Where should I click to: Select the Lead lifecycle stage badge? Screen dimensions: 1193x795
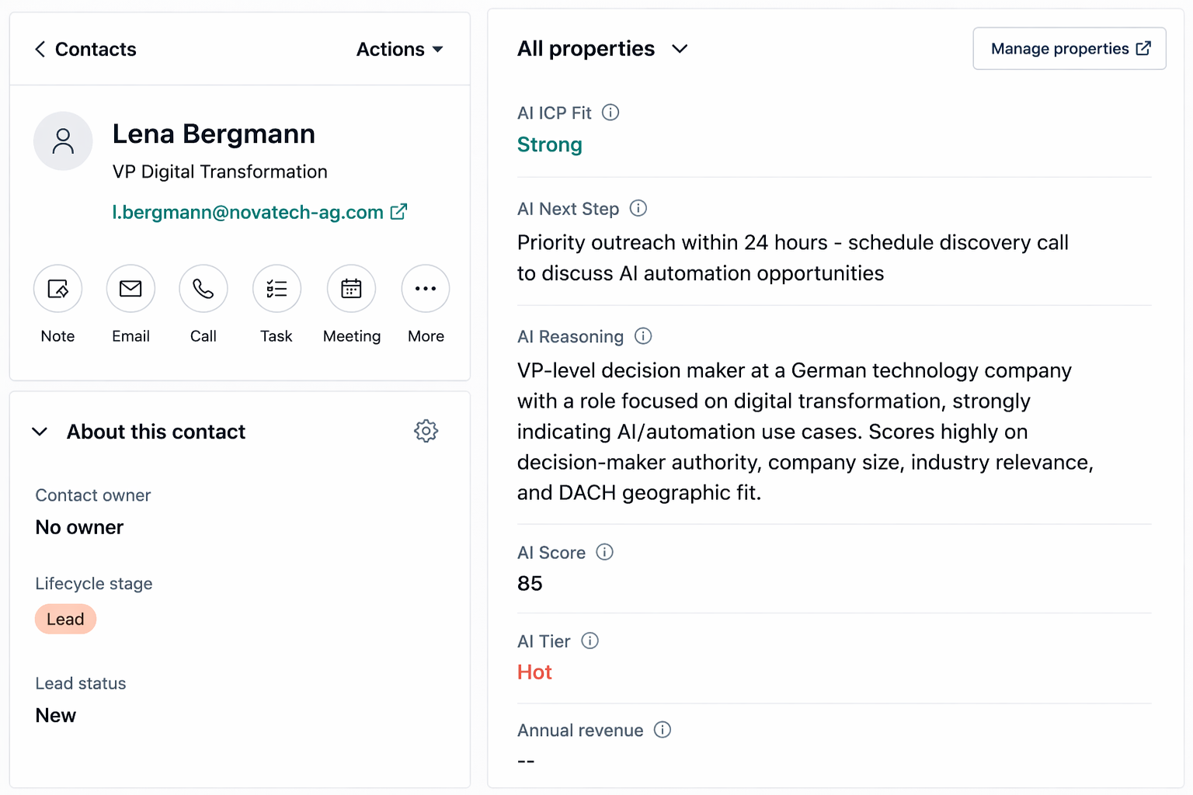click(65, 619)
